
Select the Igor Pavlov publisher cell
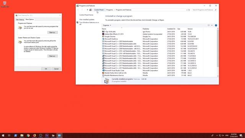click(146, 31)
